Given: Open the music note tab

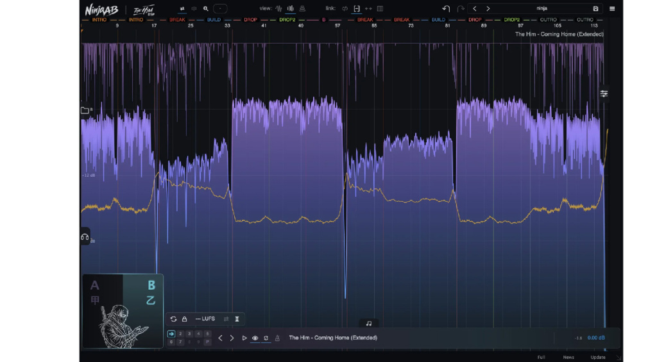Looking at the screenshot, I should pyautogui.click(x=369, y=324).
